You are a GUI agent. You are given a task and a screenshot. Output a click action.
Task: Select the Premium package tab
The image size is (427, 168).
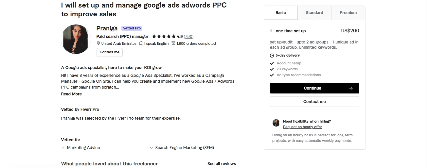pyautogui.click(x=348, y=13)
